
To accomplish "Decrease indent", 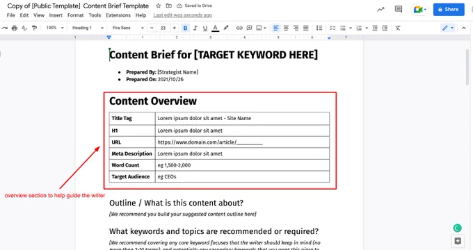I will point(375,28).
